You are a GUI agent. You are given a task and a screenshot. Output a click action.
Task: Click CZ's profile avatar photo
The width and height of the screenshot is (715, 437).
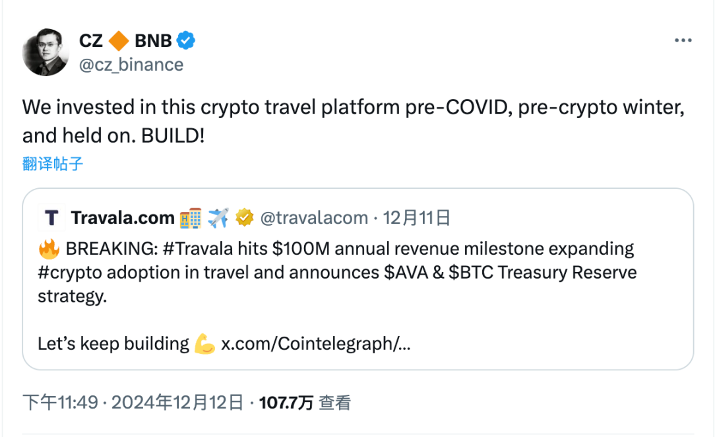(46, 52)
